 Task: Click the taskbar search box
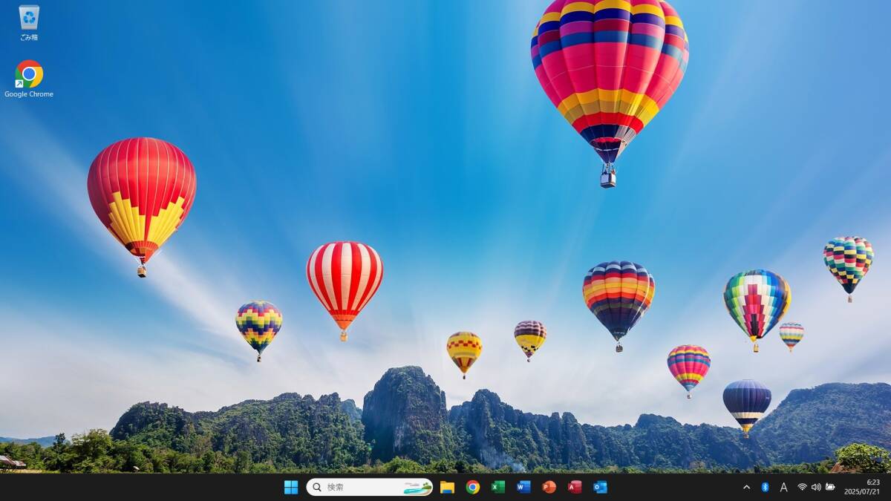point(370,487)
